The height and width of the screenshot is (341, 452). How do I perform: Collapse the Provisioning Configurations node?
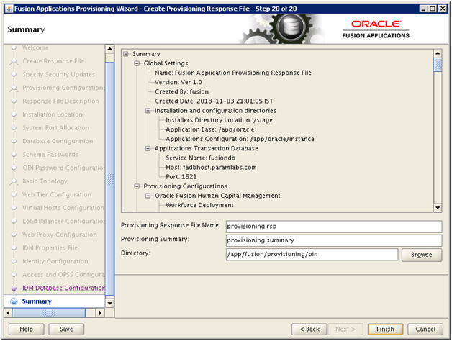tap(137, 186)
